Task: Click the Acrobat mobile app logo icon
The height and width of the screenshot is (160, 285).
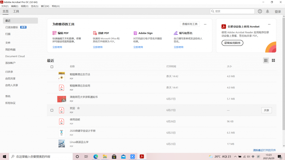Action: click(x=223, y=26)
